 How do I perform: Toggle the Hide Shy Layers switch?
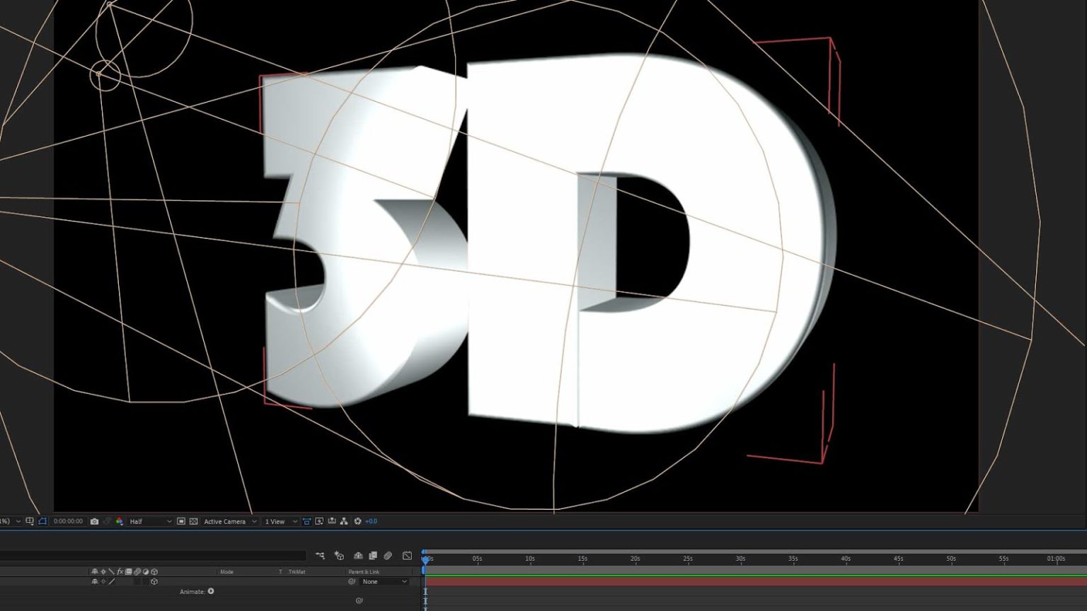pos(357,556)
